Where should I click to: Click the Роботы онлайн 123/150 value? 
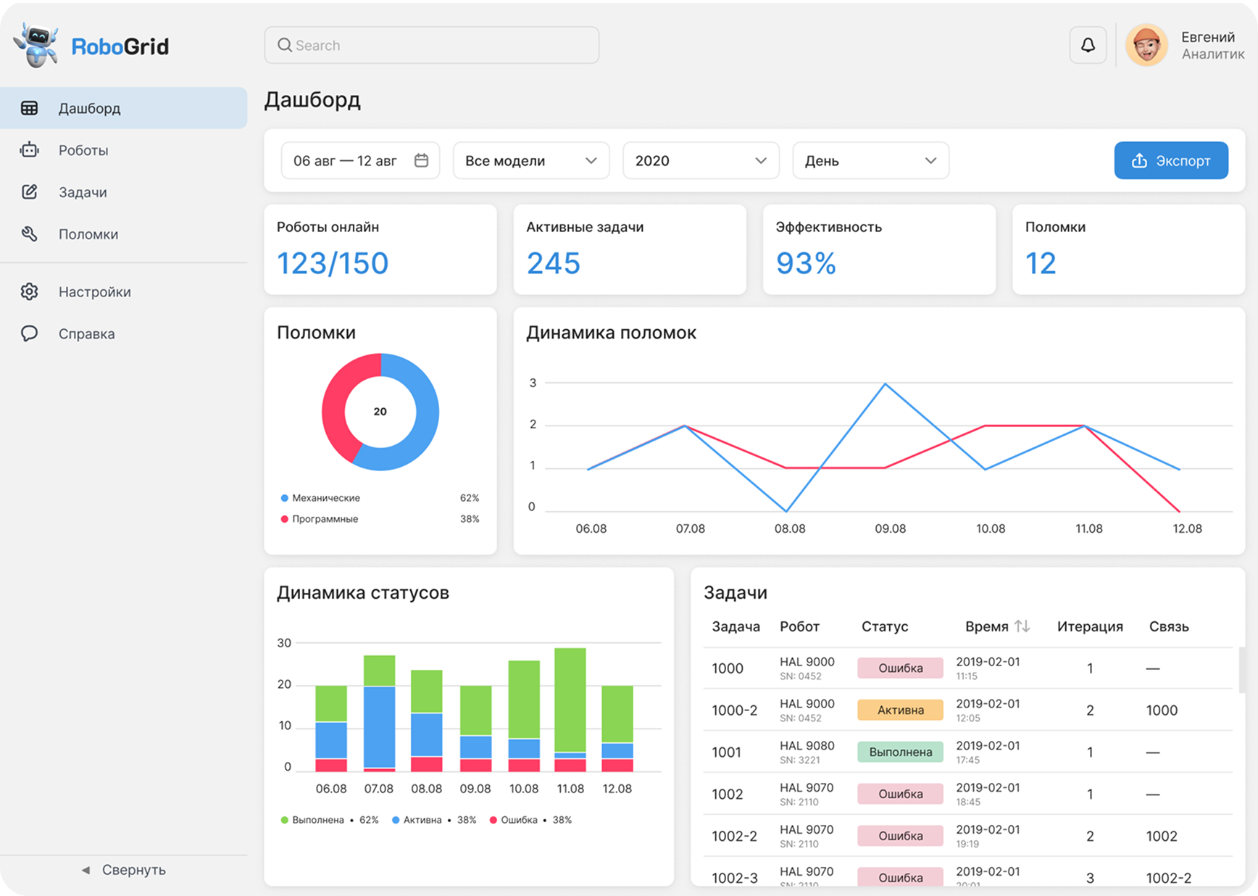point(333,263)
